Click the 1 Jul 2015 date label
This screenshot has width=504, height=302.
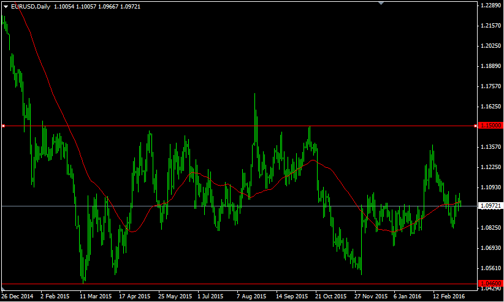pos(210,296)
